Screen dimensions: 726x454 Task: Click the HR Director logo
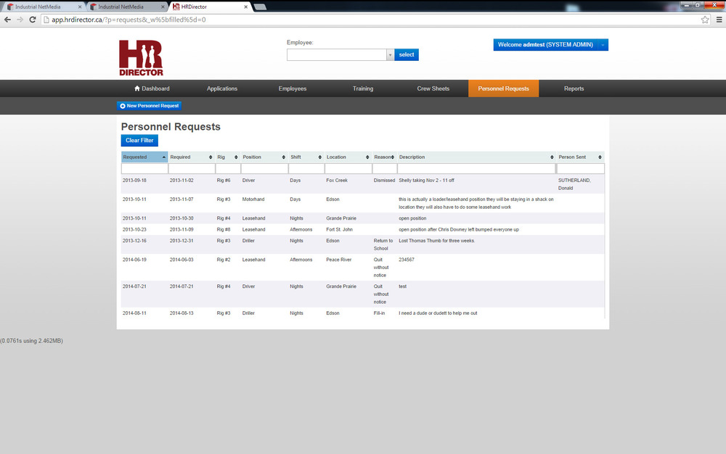click(x=142, y=58)
